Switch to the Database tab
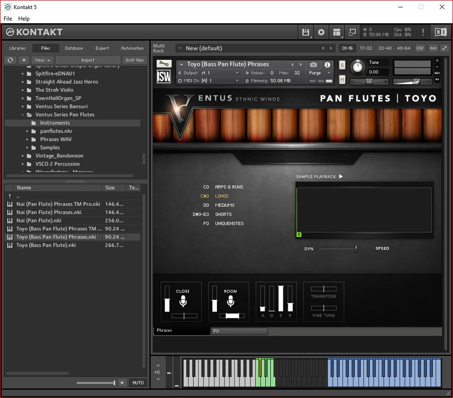Screen dimensions: 453x398 tap(73, 48)
